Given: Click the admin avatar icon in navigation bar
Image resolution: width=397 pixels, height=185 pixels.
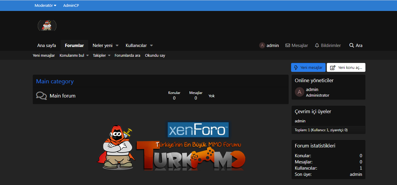Looking at the screenshot, I should coord(262,46).
